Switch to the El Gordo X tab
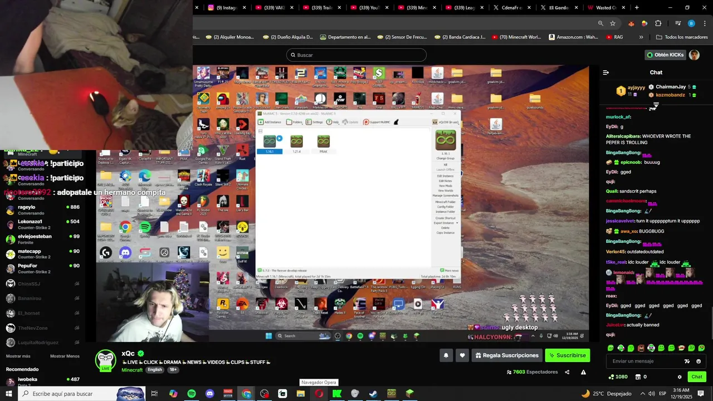The width and height of the screenshot is (713, 401). 559,8
